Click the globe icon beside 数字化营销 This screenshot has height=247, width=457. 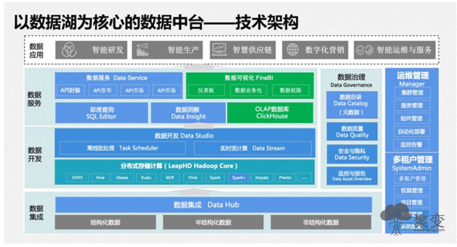pos(293,50)
